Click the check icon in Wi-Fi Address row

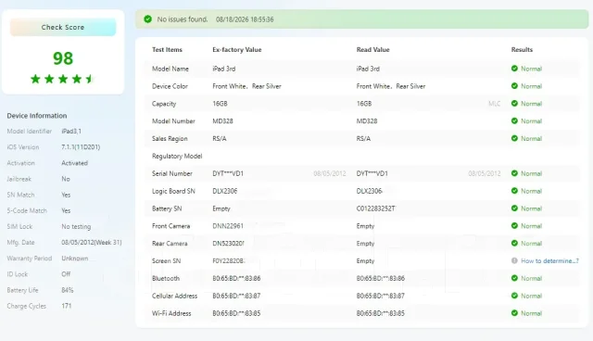tap(514, 313)
